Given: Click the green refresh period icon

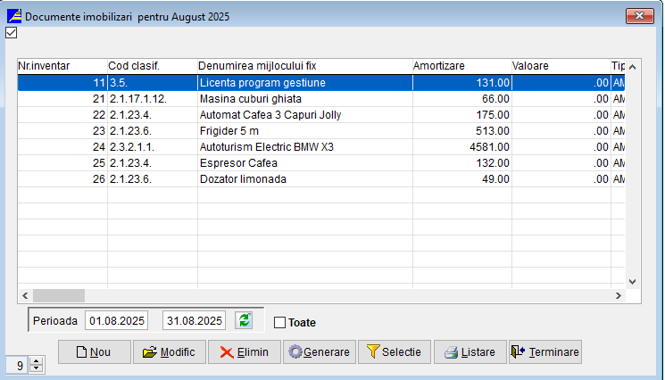Looking at the screenshot, I should (x=244, y=321).
